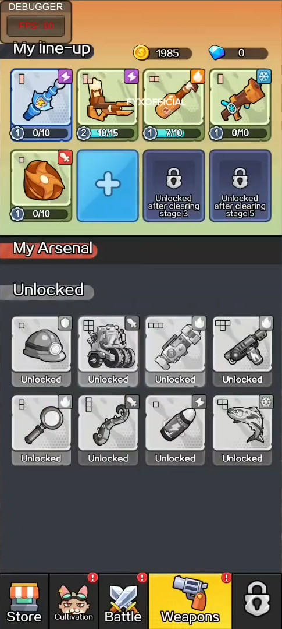
Task: Tap the slot locked until stage 3
Action: [x=174, y=186]
